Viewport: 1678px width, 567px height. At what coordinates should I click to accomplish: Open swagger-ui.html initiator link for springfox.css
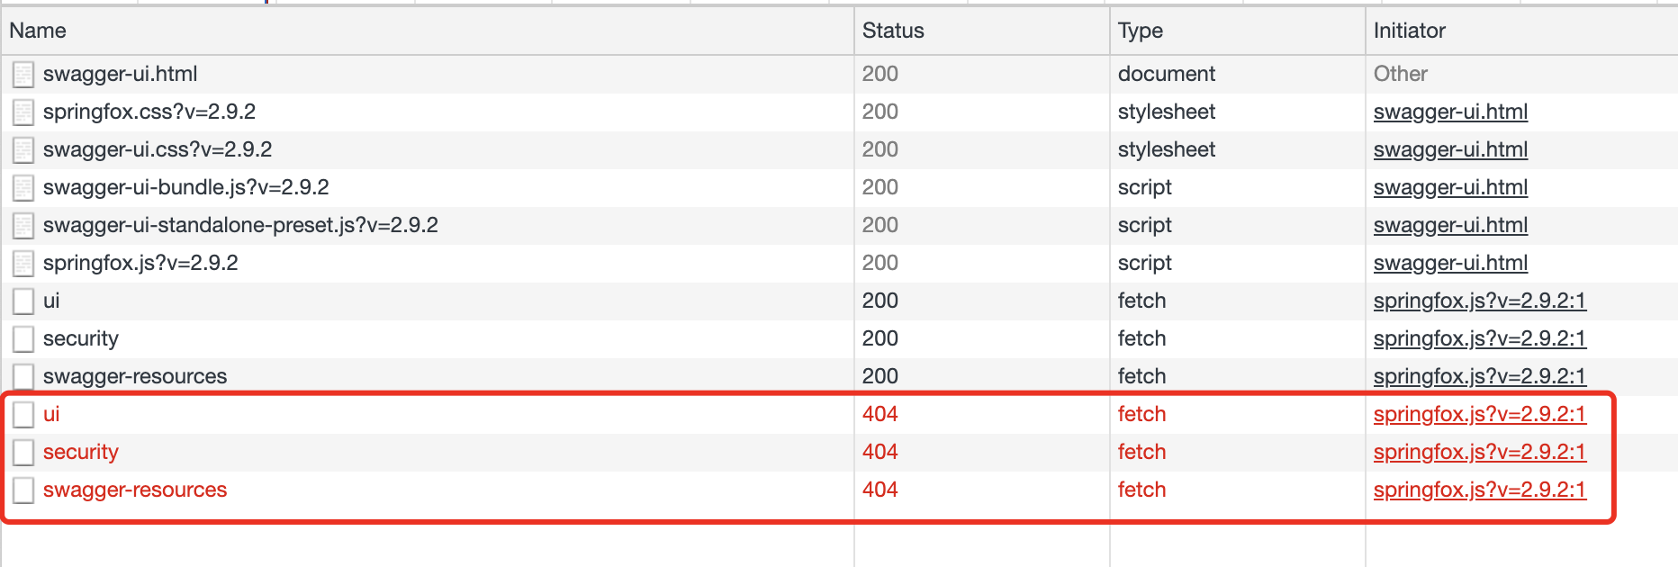pos(1450,112)
